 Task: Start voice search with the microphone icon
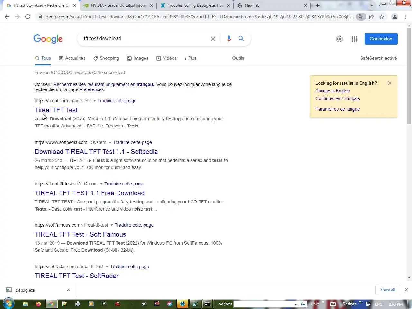pos(229,39)
